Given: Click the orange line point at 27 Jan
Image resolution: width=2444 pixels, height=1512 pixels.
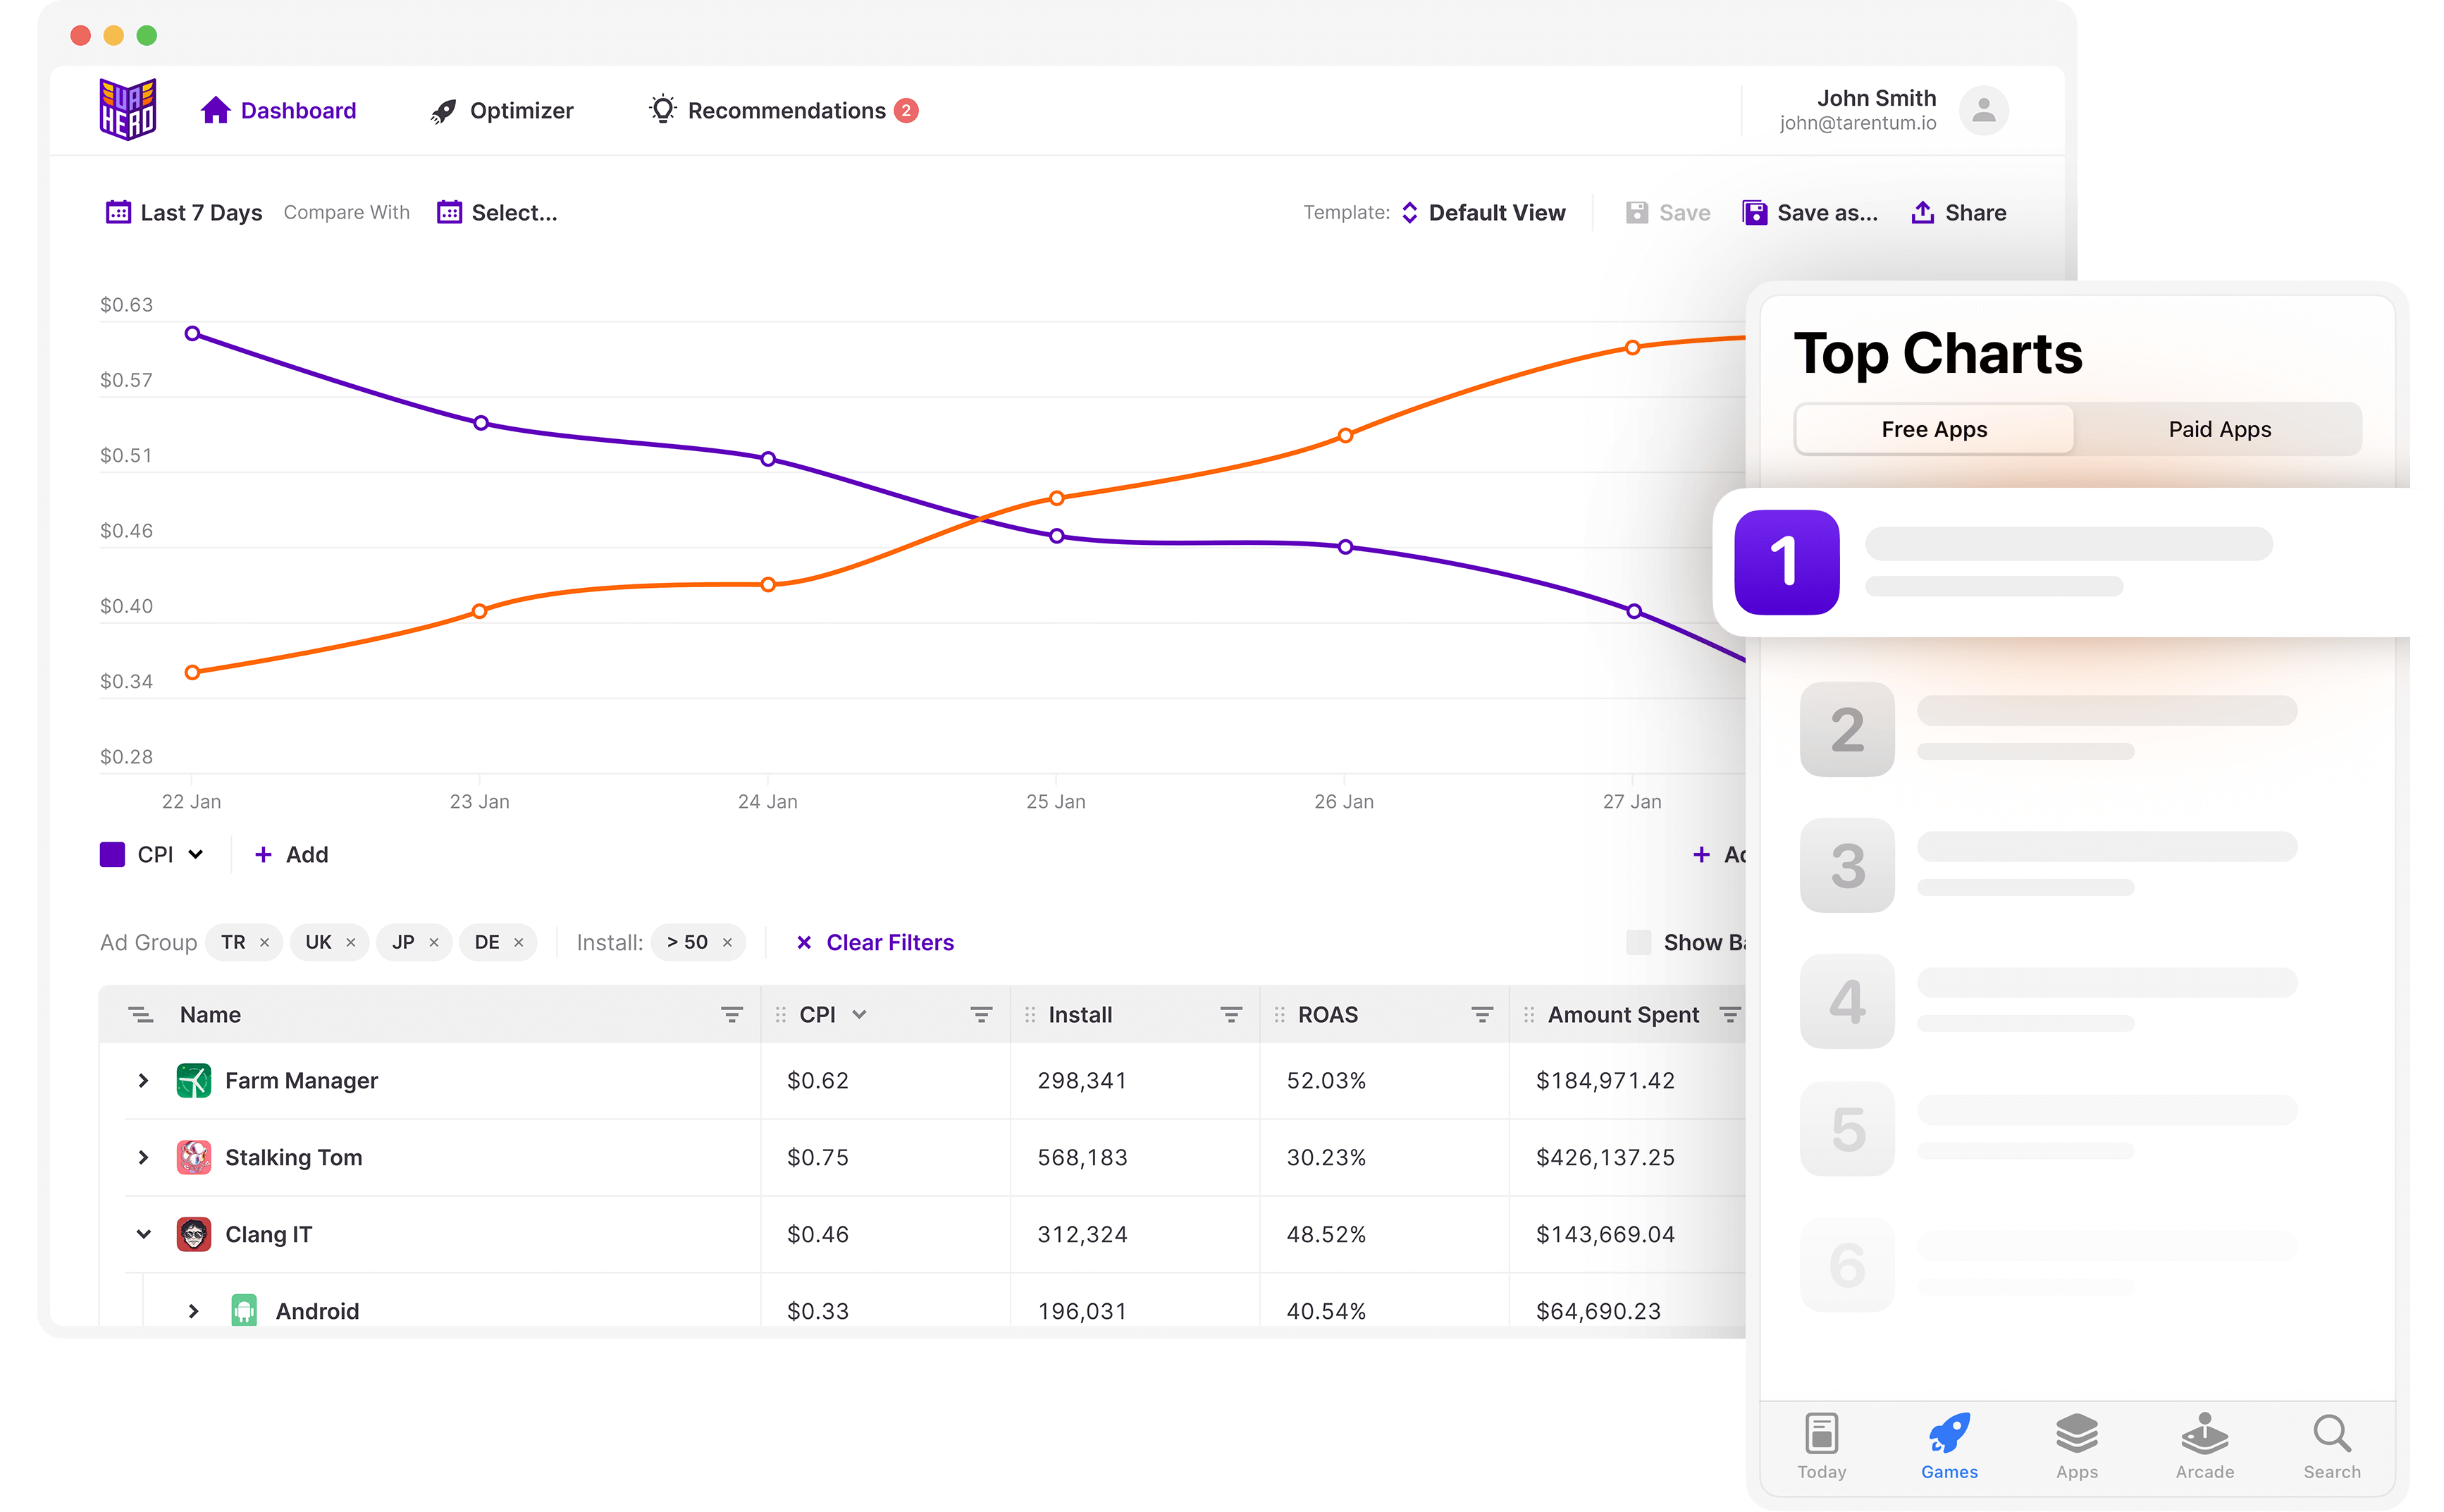Looking at the screenshot, I should tap(1632, 347).
